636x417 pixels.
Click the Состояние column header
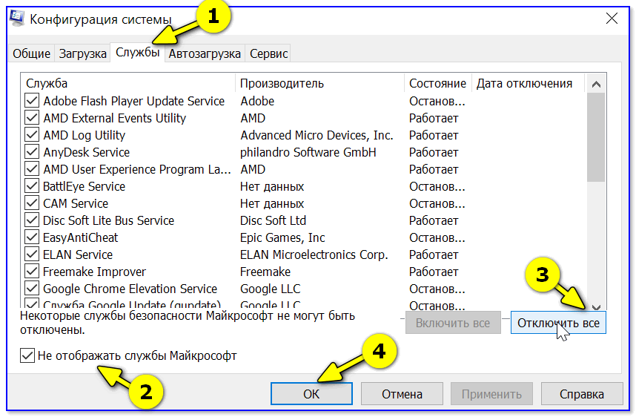437,83
